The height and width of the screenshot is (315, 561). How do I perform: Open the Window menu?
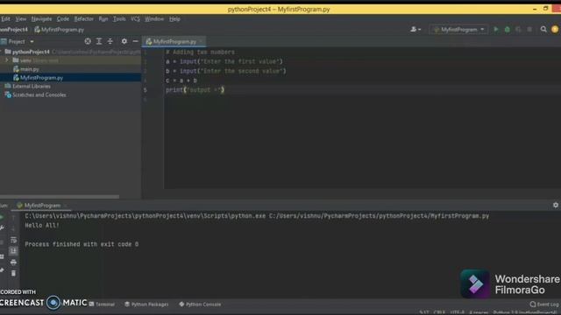pyautogui.click(x=154, y=19)
